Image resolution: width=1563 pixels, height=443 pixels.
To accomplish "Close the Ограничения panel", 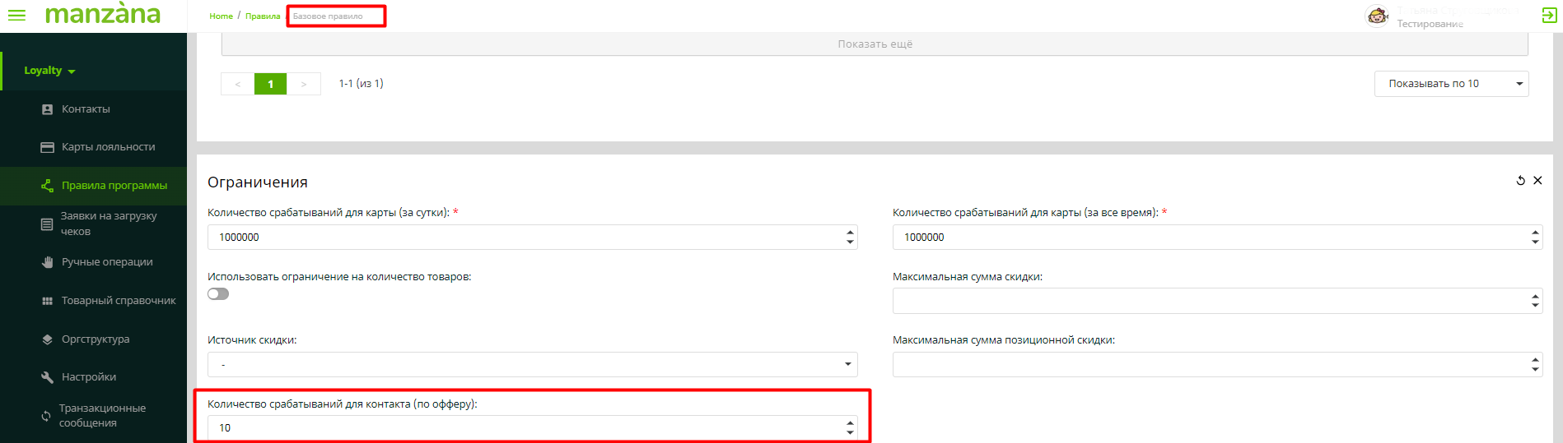I will pos(1537,181).
